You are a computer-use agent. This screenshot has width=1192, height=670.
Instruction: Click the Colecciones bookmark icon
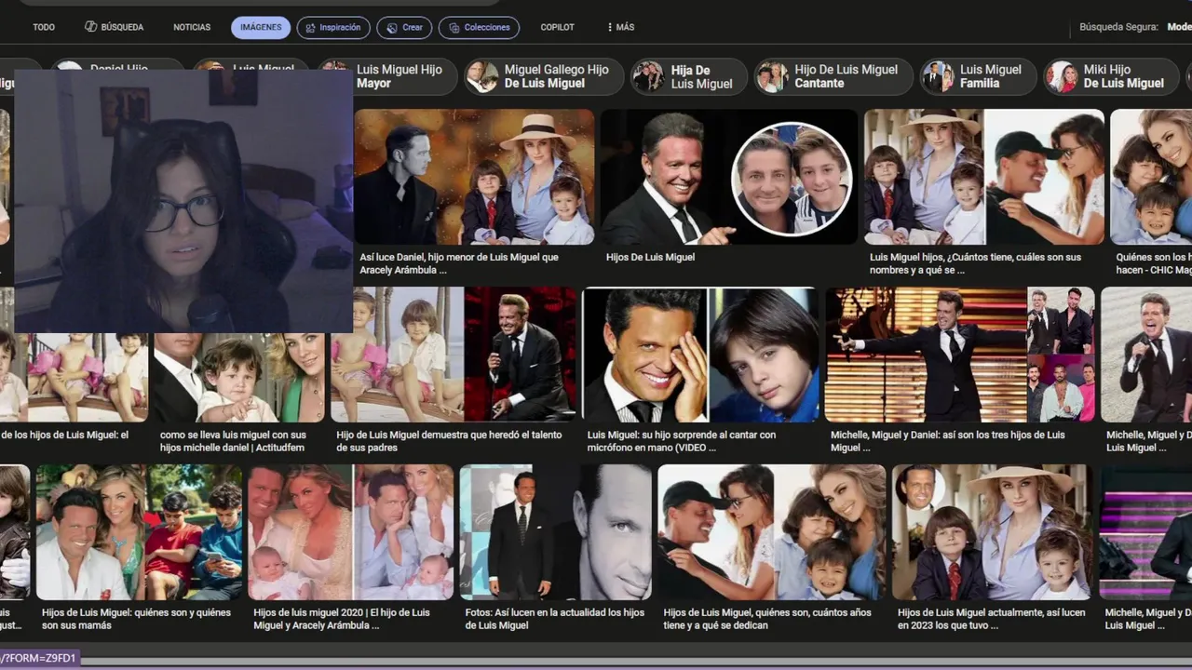point(454,28)
